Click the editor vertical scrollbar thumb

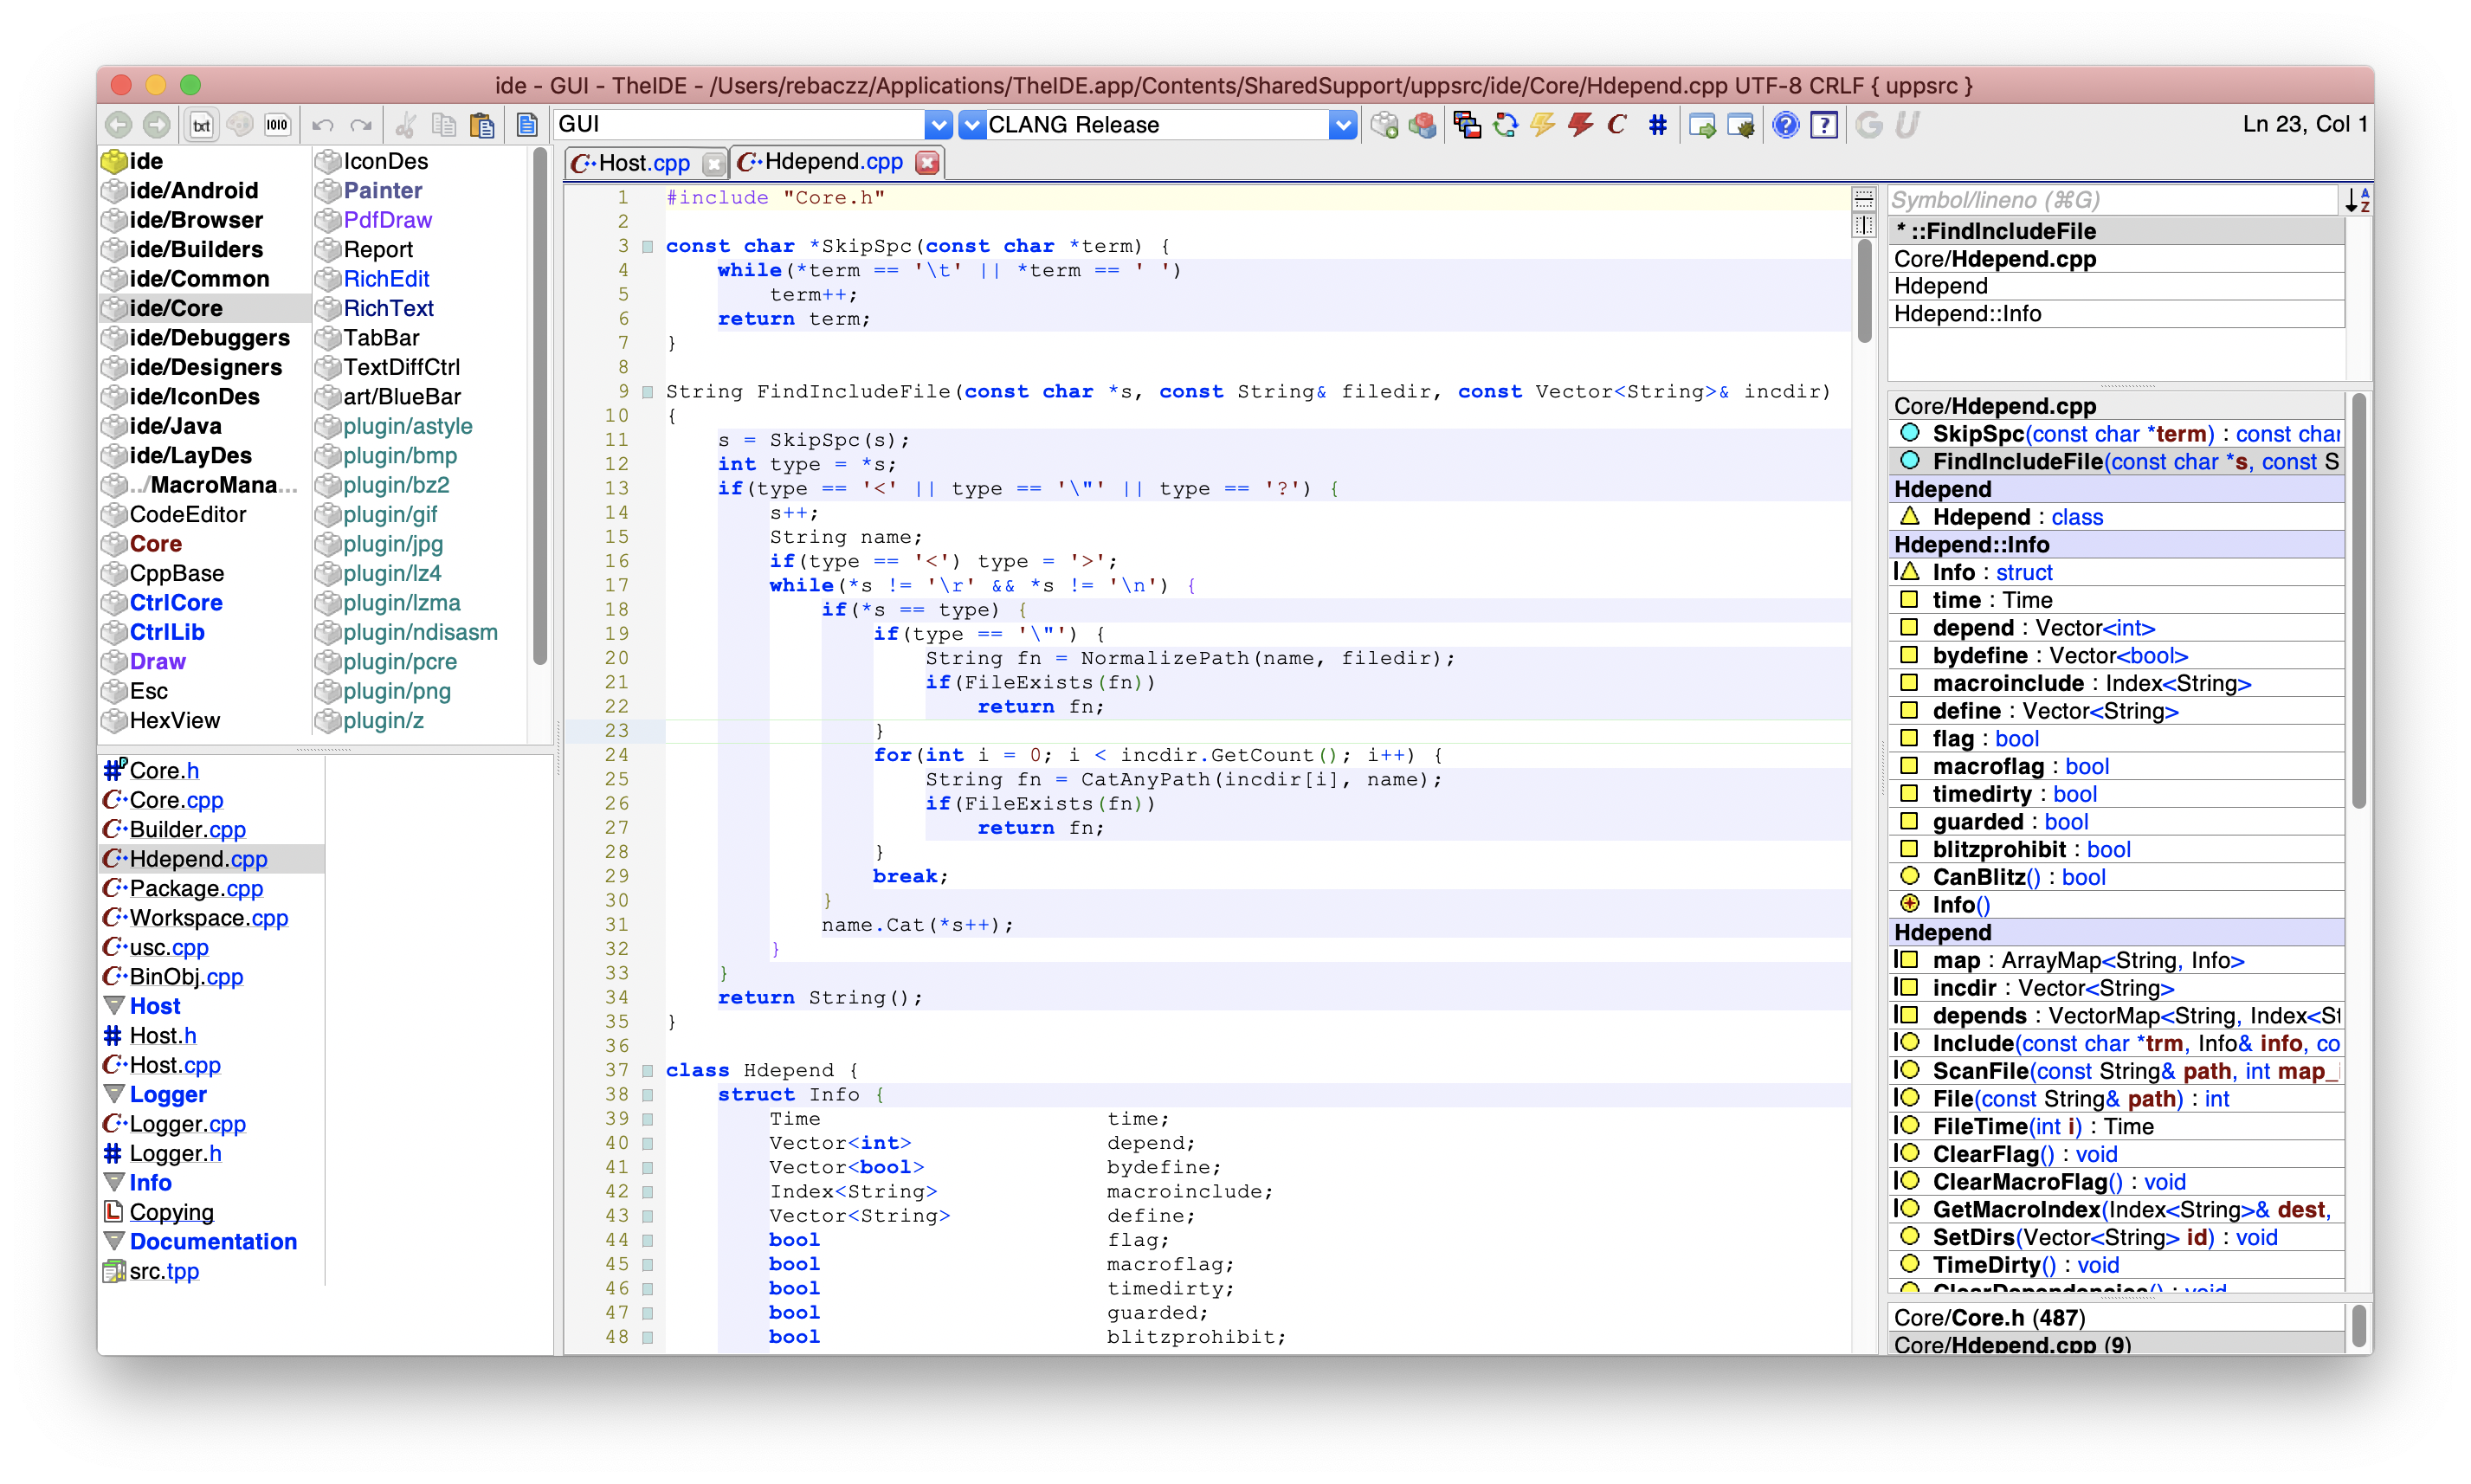[1864, 290]
